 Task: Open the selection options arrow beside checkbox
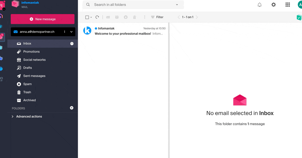(91, 17)
